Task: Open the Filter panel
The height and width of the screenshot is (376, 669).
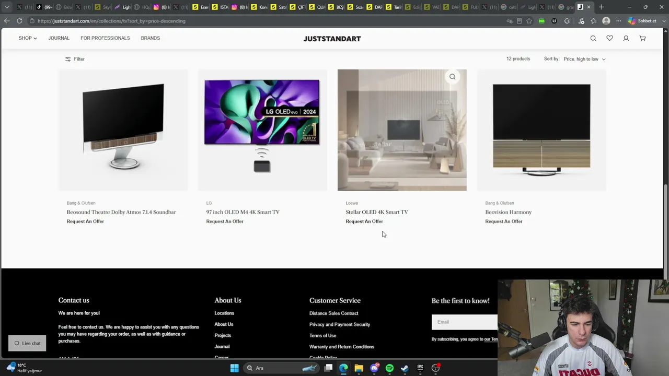Action: [75, 59]
